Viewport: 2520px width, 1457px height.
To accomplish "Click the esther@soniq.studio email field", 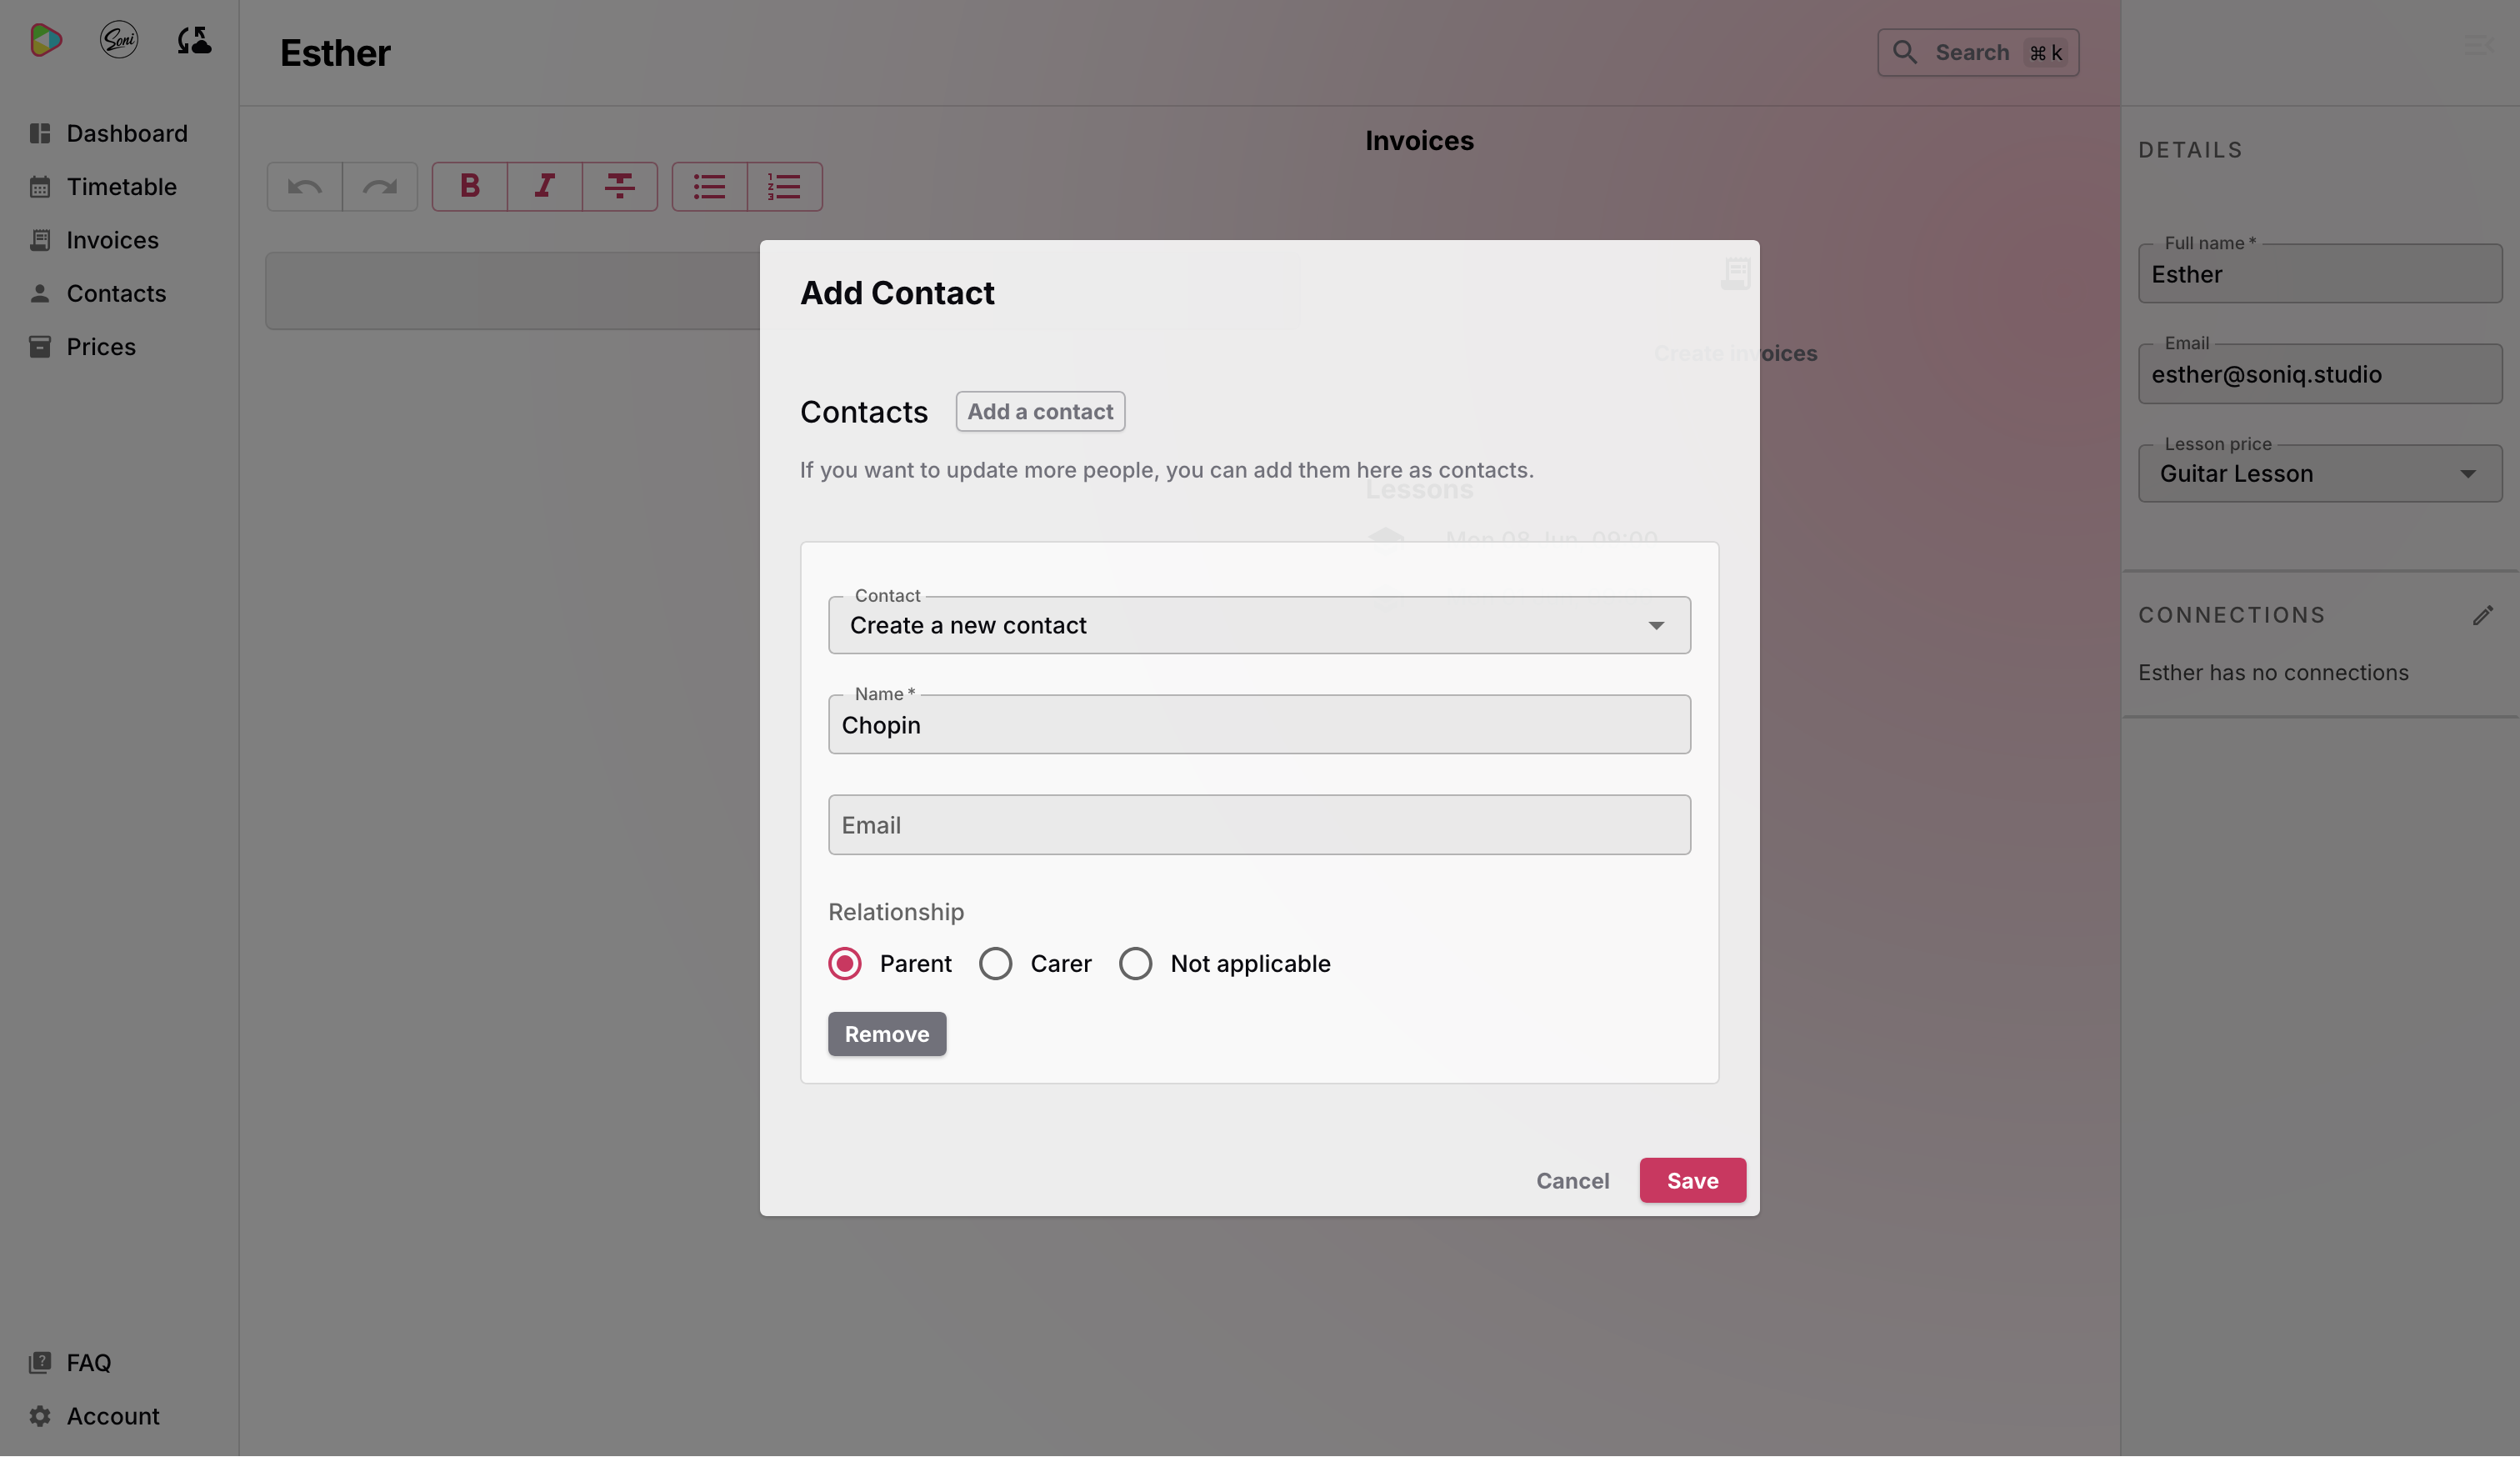I will click(2320, 374).
